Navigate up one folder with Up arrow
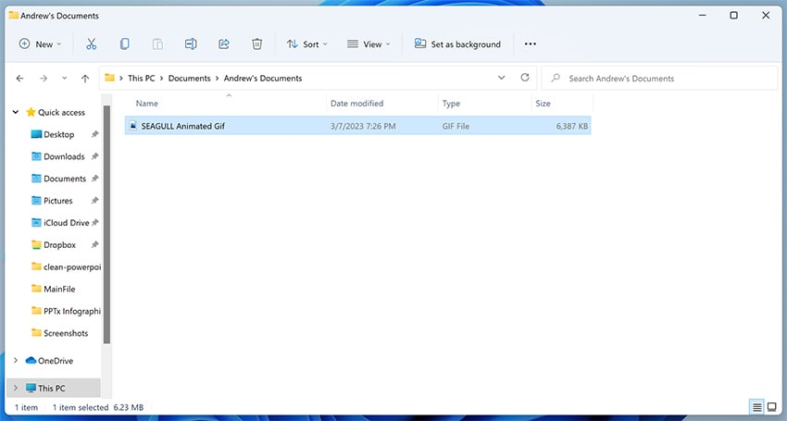The width and height of the screenshot is (787, 421). pyautogui.click(x=85, y=79)
